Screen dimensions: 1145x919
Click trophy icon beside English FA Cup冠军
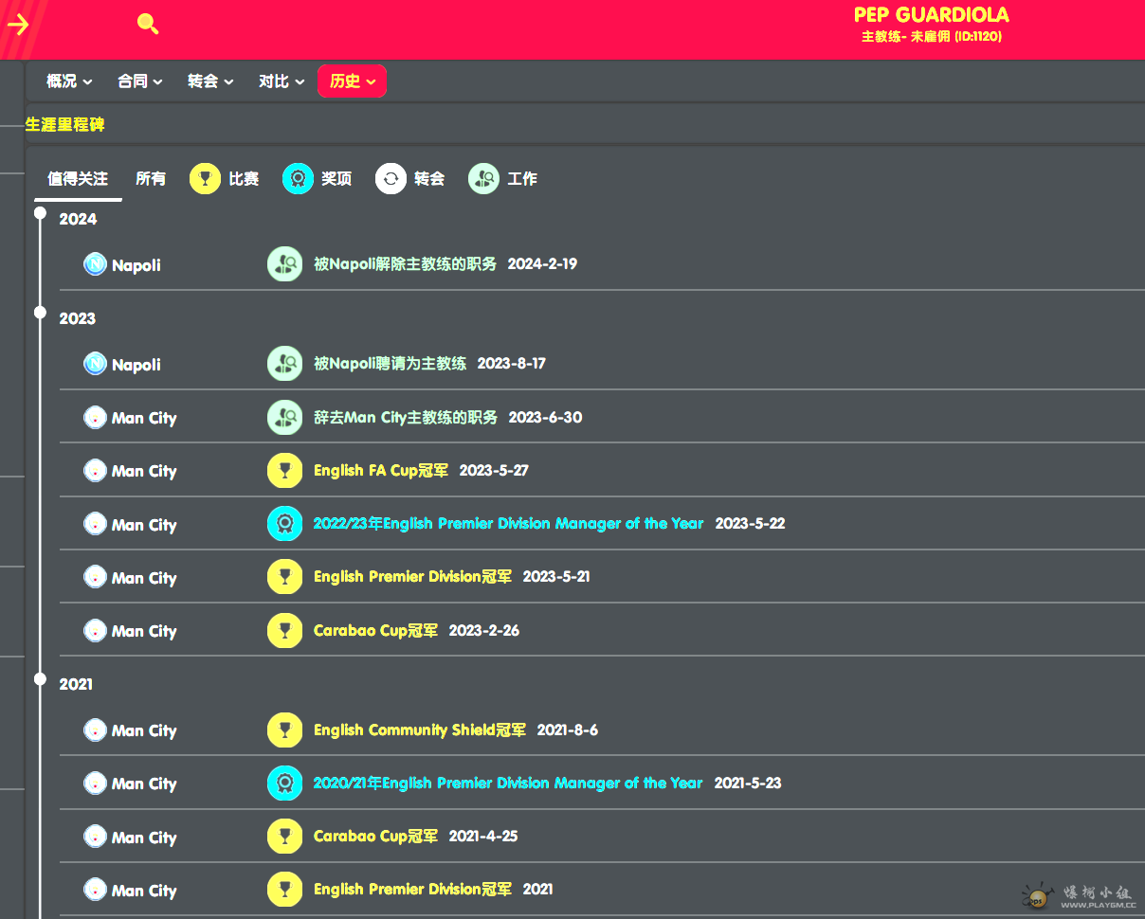(284, 471)
